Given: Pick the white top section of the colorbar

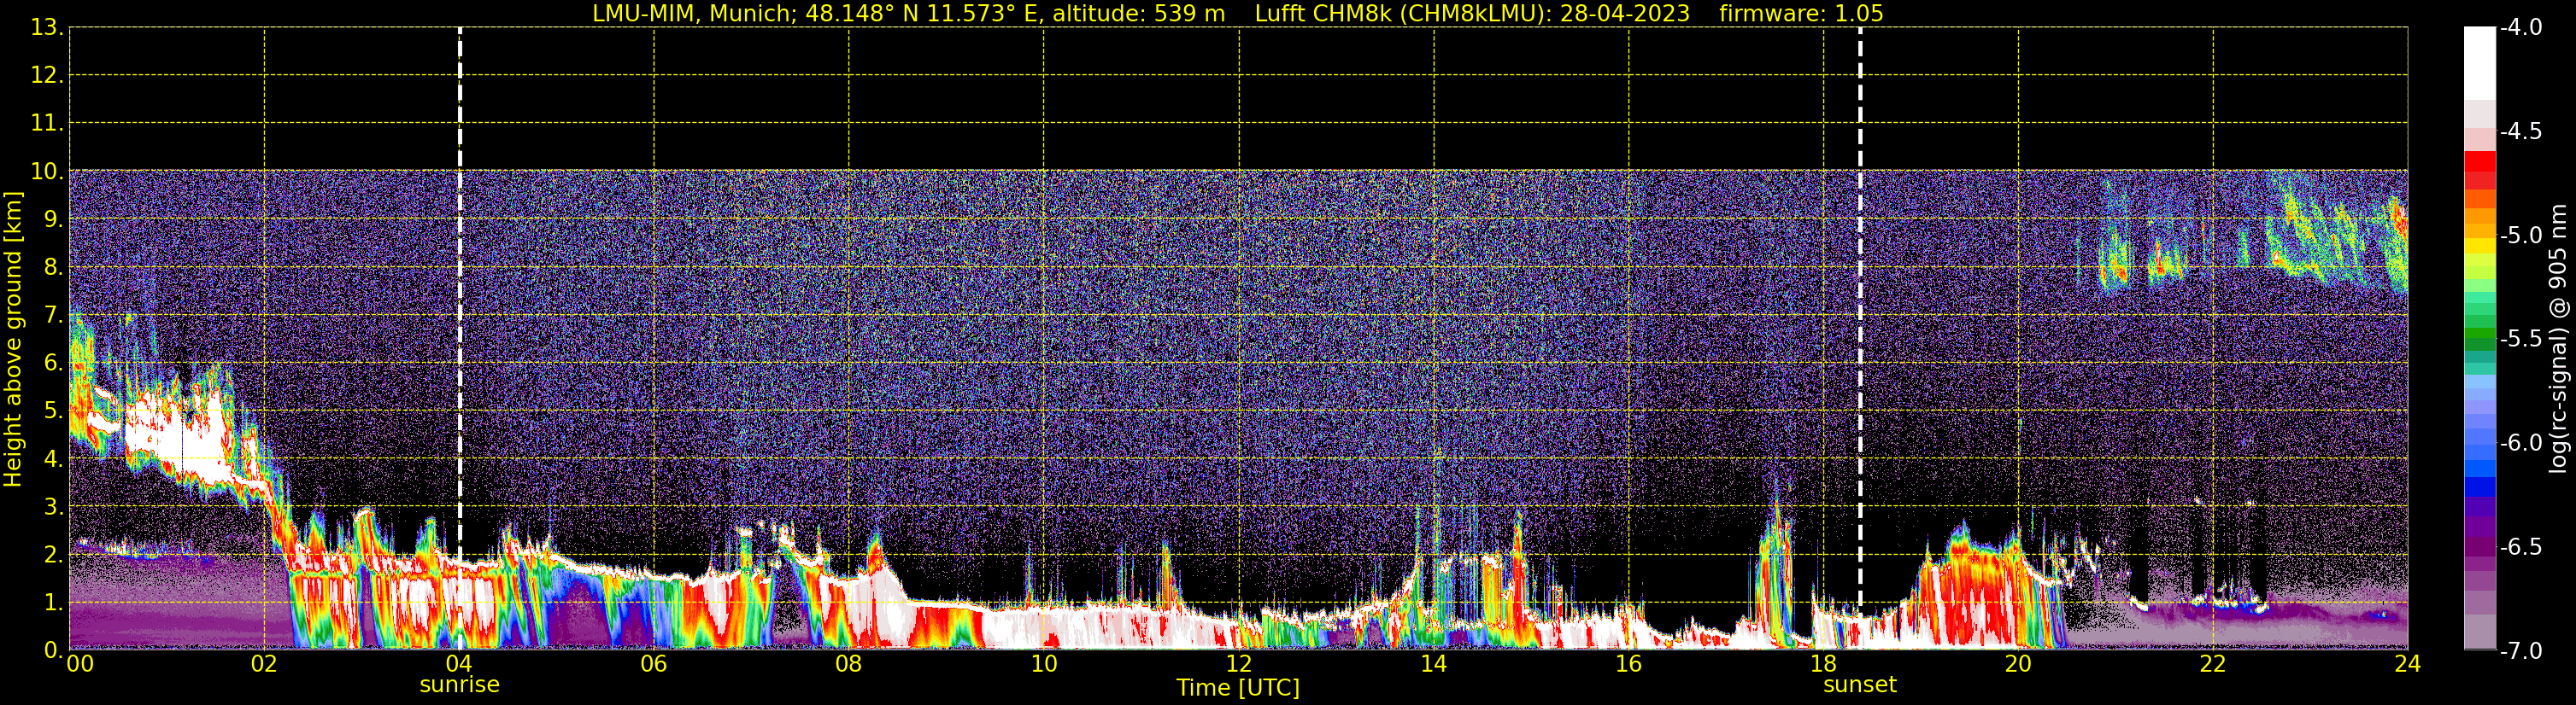Looking at the screenshot, I should (2479, 60).
